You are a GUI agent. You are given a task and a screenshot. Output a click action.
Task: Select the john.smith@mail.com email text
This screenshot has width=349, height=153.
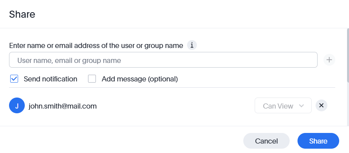(62, 106)
